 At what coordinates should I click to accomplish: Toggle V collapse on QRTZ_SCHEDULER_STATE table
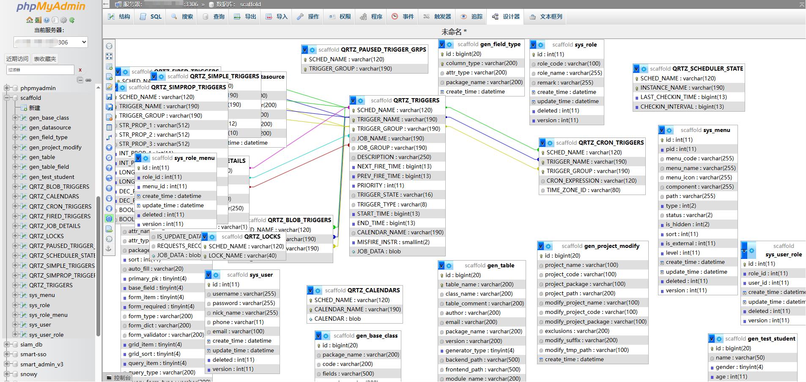point(636,69)
